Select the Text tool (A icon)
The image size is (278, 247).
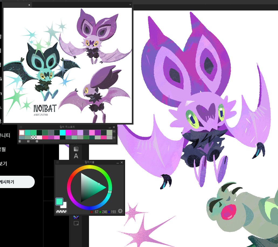click(x=76, y=156)
